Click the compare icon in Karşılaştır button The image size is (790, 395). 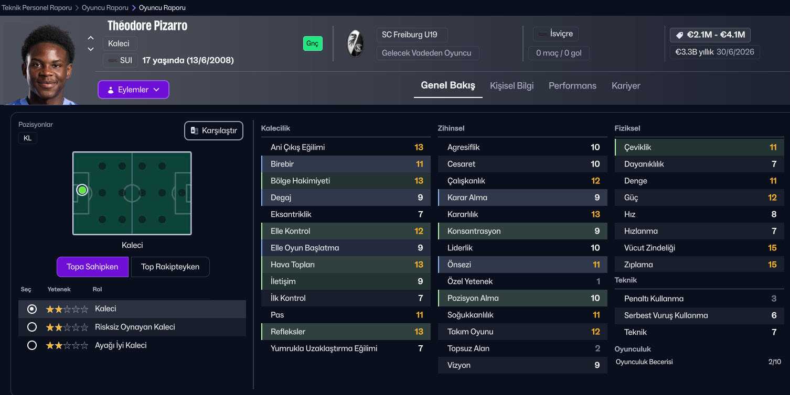tap(194, 131)
